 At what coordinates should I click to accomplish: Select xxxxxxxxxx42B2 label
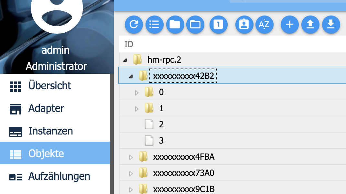click(x=183, y=76)
